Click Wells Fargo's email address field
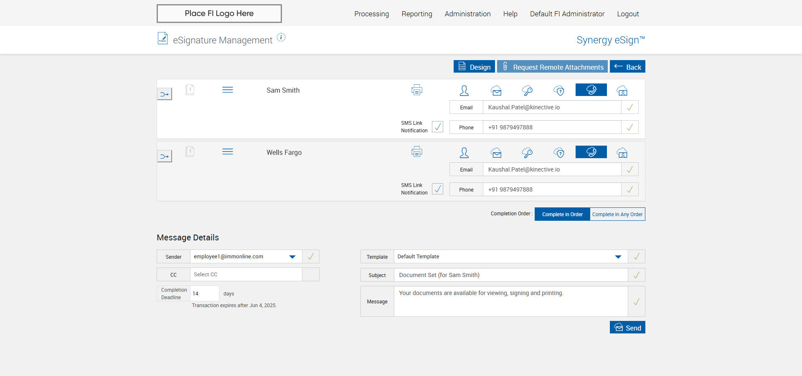 [x=552, y=169]
